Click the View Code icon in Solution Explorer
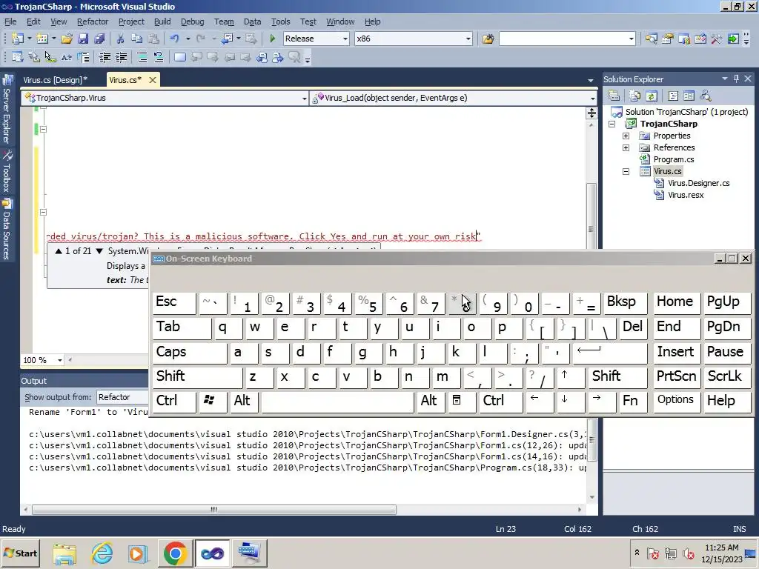Screen dimensions: 759x569 click(673, 96)
